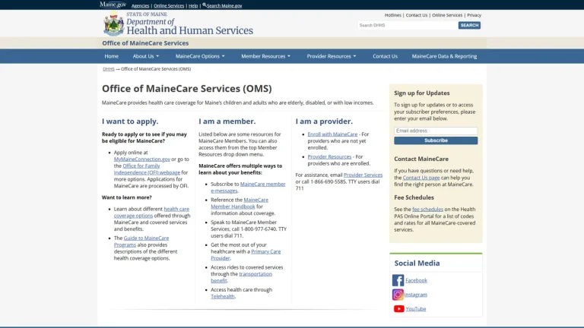Expand the About Us dropdown menu
584x328 pixels.
click(146, 56)
